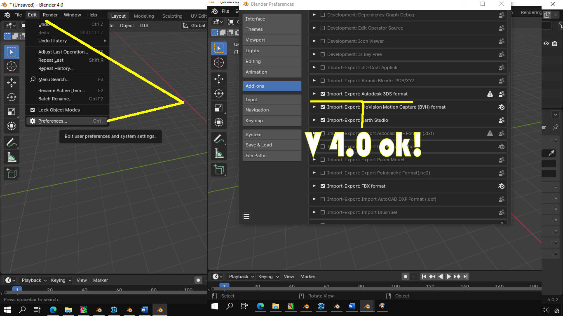Toggle auto keying record button in the right timeline
Viewport: 563px width, 316px height.
coord(406,276)
